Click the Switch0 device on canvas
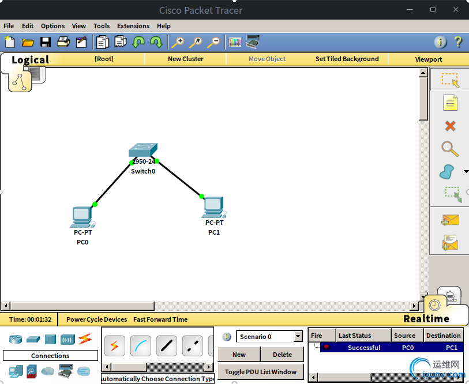This screenshot has width=469, height=384. 143,150
